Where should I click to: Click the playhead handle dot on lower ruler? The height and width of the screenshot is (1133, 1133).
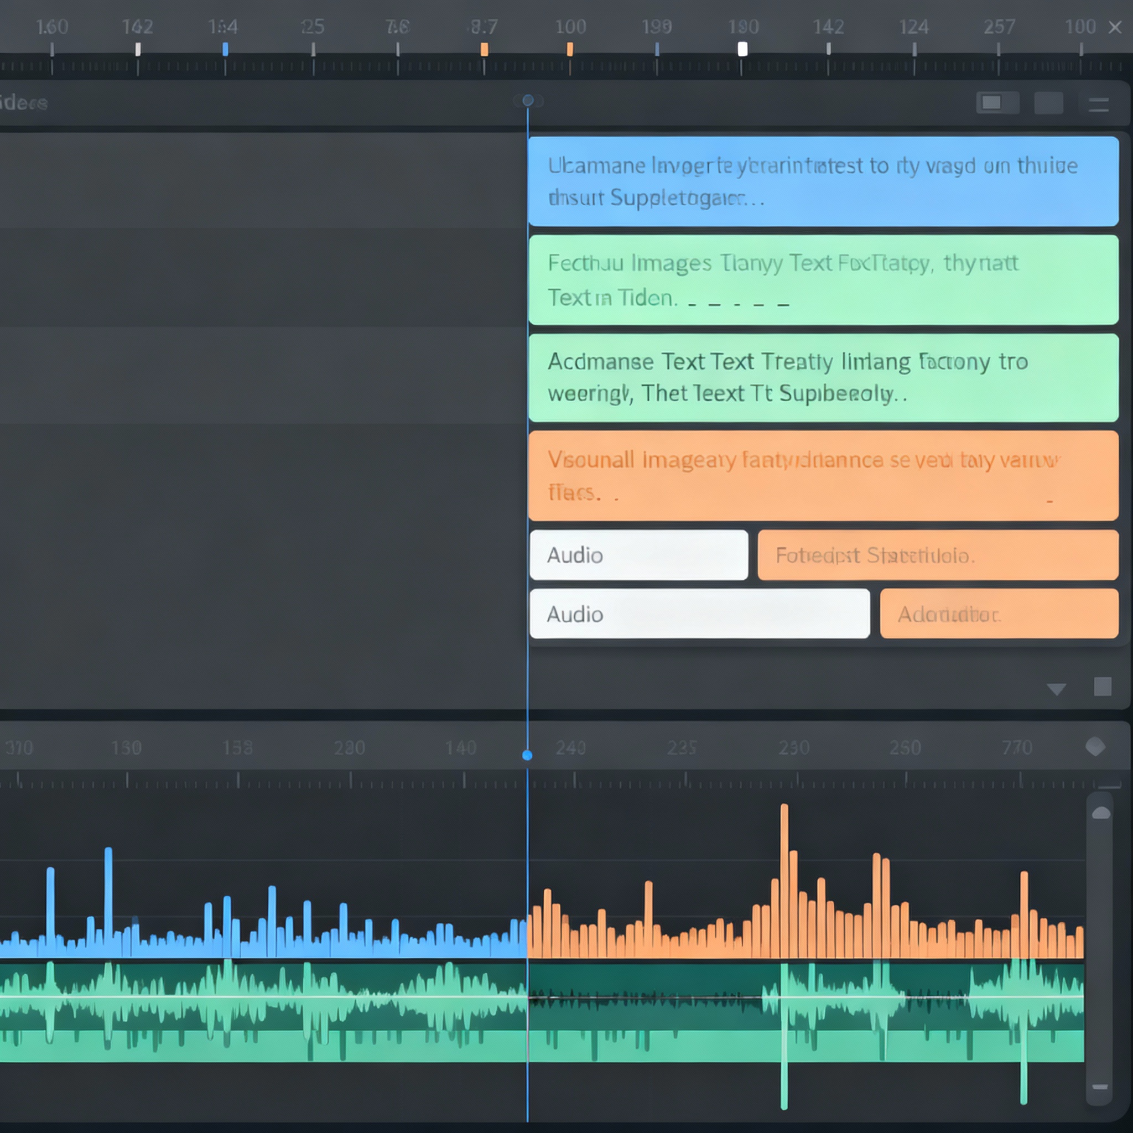pyautogui.click(x=527, y=755)
